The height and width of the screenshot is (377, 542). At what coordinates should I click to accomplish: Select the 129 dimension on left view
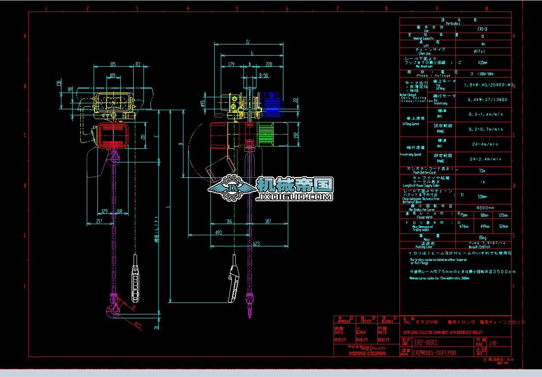click(105, 211)
